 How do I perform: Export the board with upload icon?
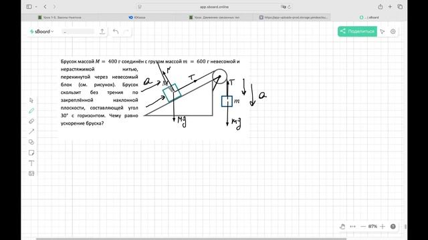coord(102,31)
